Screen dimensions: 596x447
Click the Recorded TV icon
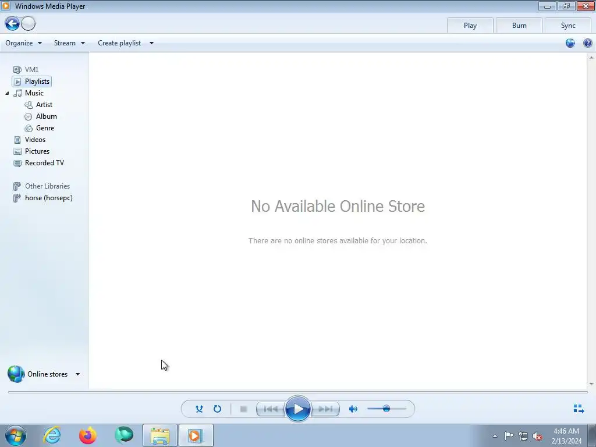pyautogui.click(x=17, y=163)
